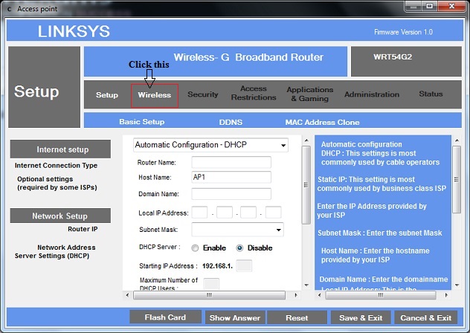Expand Automatic Configuration - DHCP dropdown
The image size is (470, 333).
click(x=210, y=145)
